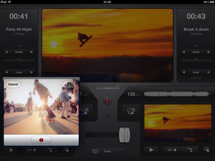This screenshot has height=161, width=215.
Task: Tap the right deck sunset video thumbnail
Action: pyautogui.click(x=178, y=123)
